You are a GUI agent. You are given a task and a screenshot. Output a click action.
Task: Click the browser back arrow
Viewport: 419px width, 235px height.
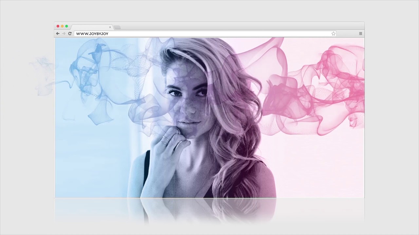coord(58,34)
